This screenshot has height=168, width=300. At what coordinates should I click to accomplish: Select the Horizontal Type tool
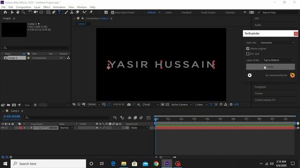click(60, 12)
